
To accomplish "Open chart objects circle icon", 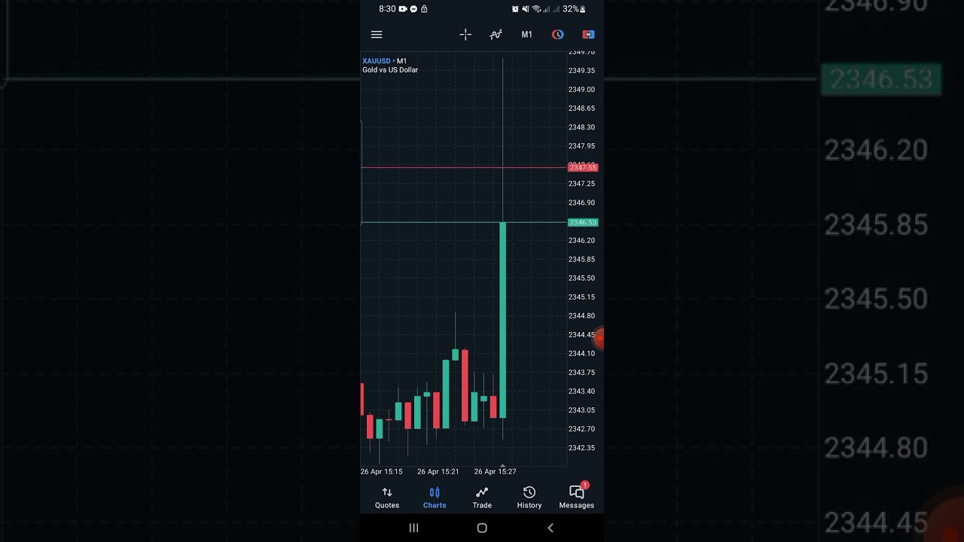I will pos(557,35).
